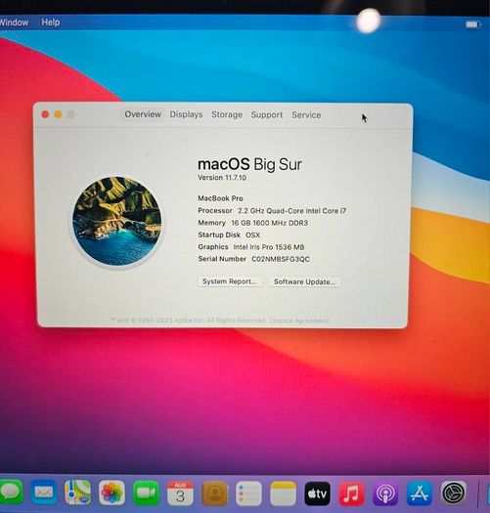Launch FaceTime from dock
This screenshot has height=513, width=490.
click(x=146, y=492)
